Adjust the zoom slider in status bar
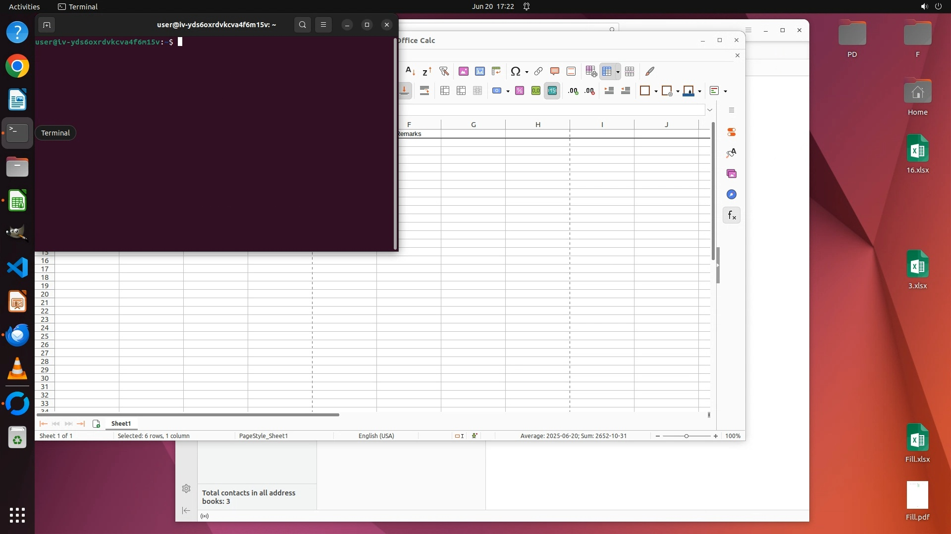This screenshot has width=951, height=534. point(686,436)
